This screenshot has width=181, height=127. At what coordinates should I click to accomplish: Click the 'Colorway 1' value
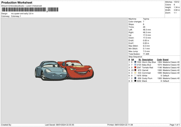coord(16,16)
